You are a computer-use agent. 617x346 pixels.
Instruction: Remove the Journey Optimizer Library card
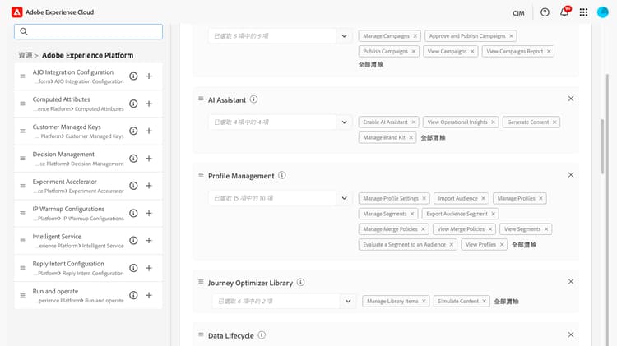coord(571,282)
